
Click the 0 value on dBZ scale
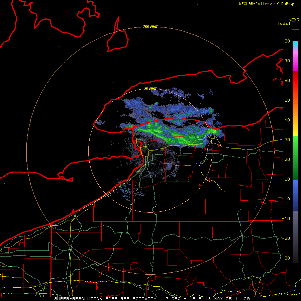pos(289,199)
